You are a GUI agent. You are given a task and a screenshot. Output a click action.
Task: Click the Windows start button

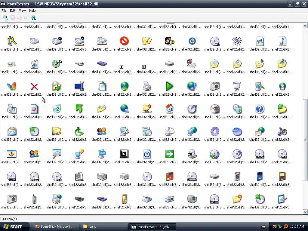coord(14,226)
